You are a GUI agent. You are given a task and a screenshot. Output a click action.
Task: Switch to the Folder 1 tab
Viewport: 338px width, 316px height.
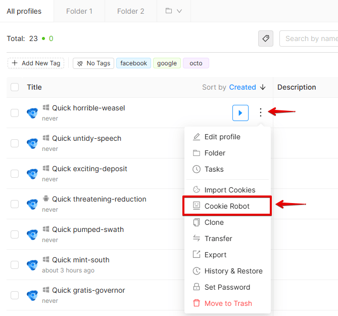coord(79,11)
